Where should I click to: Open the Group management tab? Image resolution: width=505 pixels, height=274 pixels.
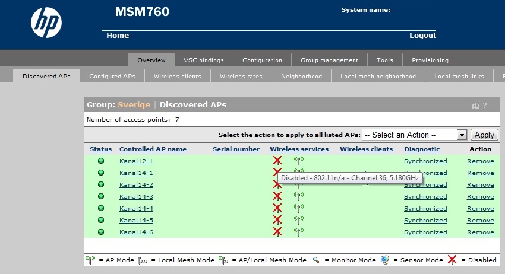330,60
